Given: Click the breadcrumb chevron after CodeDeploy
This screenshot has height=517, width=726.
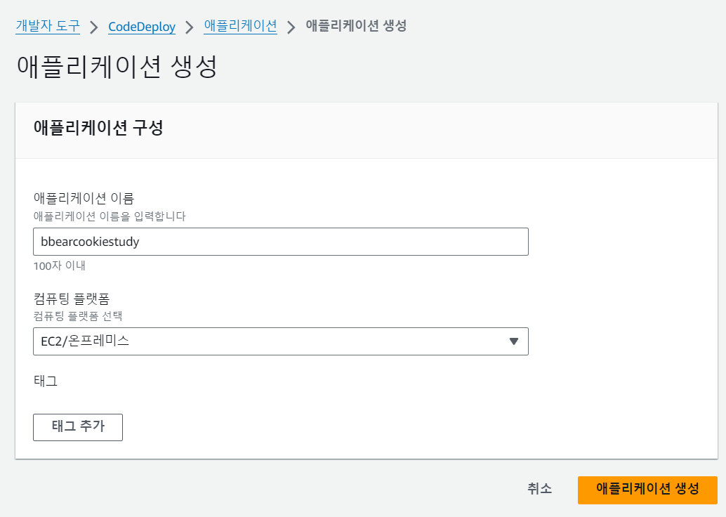Looking at the screenshot, I should tap(190, 27).
